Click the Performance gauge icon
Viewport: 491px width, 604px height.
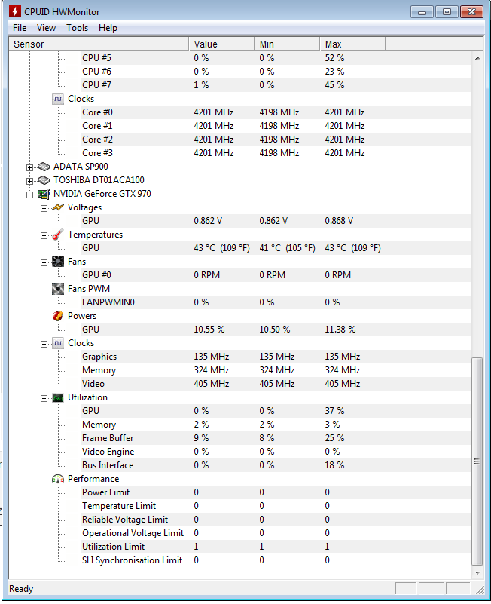coord(58,479)
